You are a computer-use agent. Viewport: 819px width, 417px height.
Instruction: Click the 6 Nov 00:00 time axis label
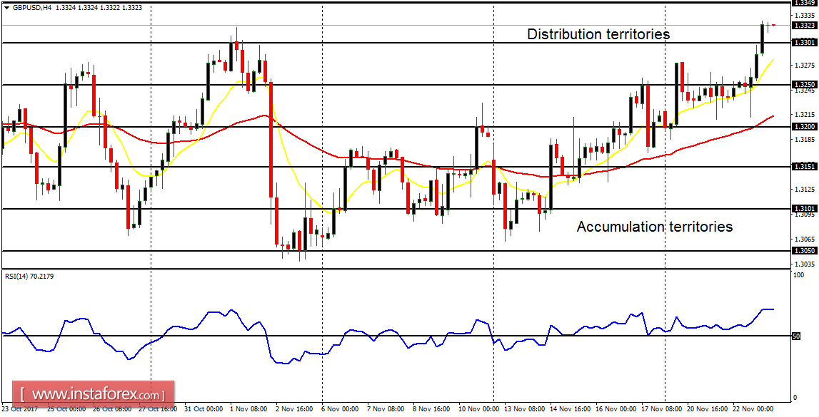click(340, 410)
